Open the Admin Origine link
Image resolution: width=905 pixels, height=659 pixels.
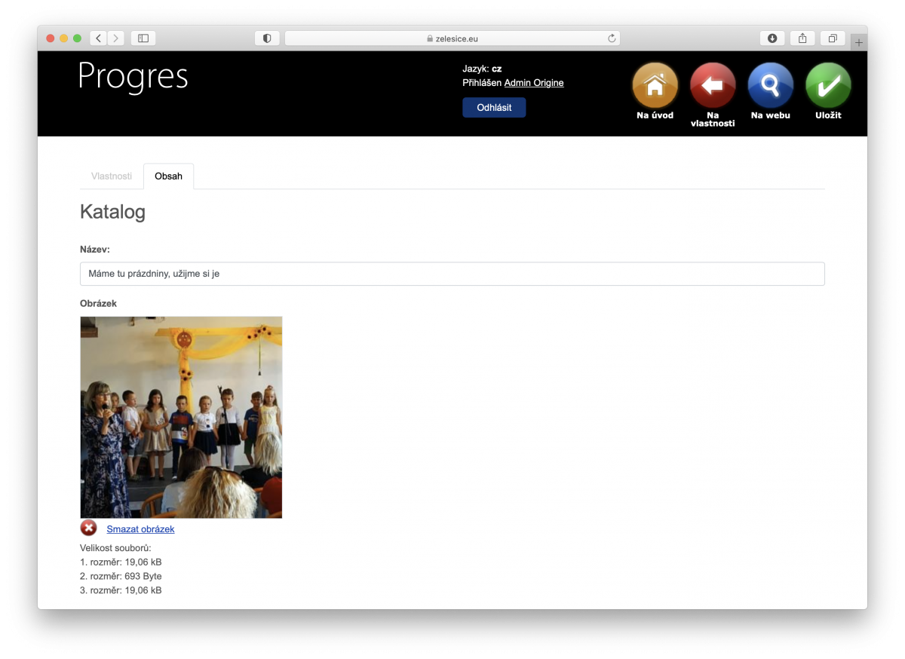click(534, 83)
